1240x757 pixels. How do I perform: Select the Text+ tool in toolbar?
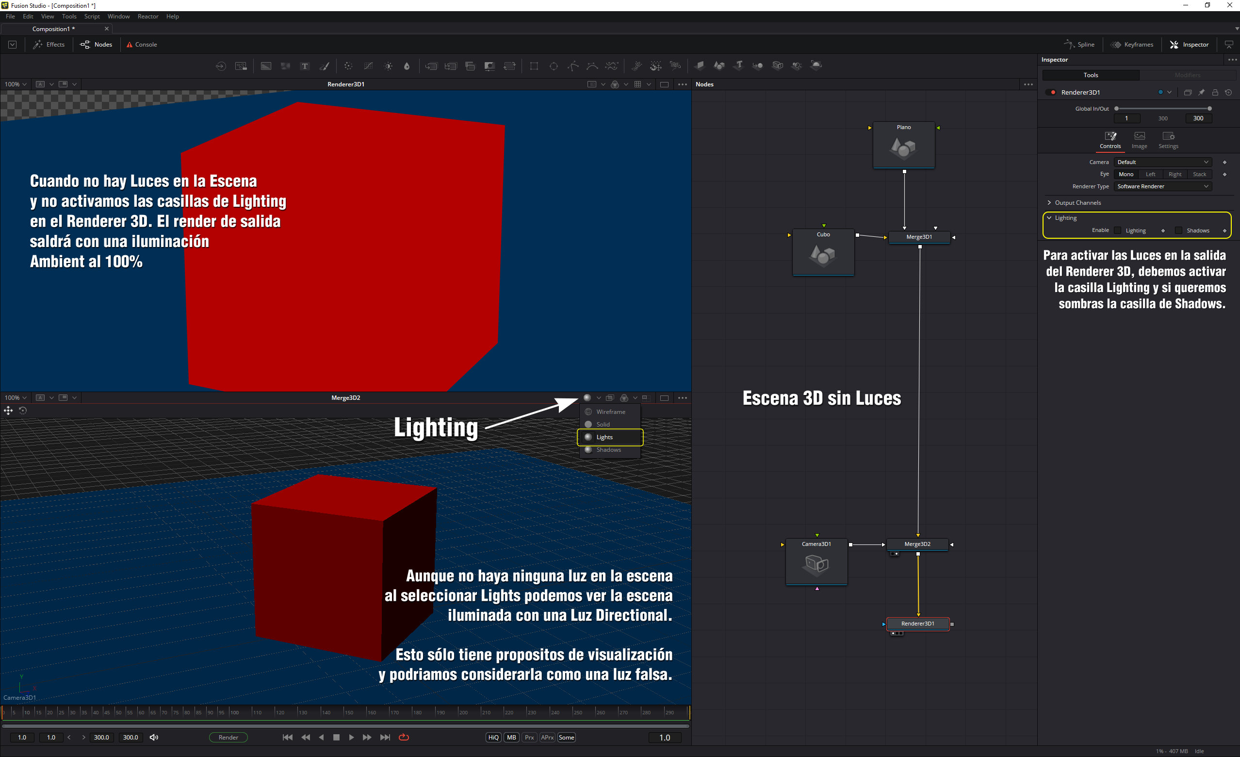click(x=305, y=66)
